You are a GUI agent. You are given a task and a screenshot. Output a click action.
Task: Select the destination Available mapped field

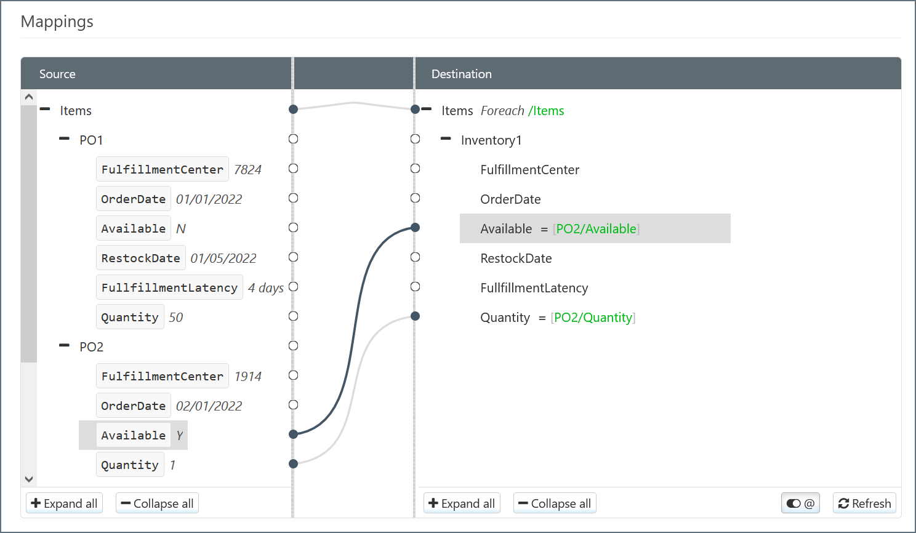click(506, 229)
